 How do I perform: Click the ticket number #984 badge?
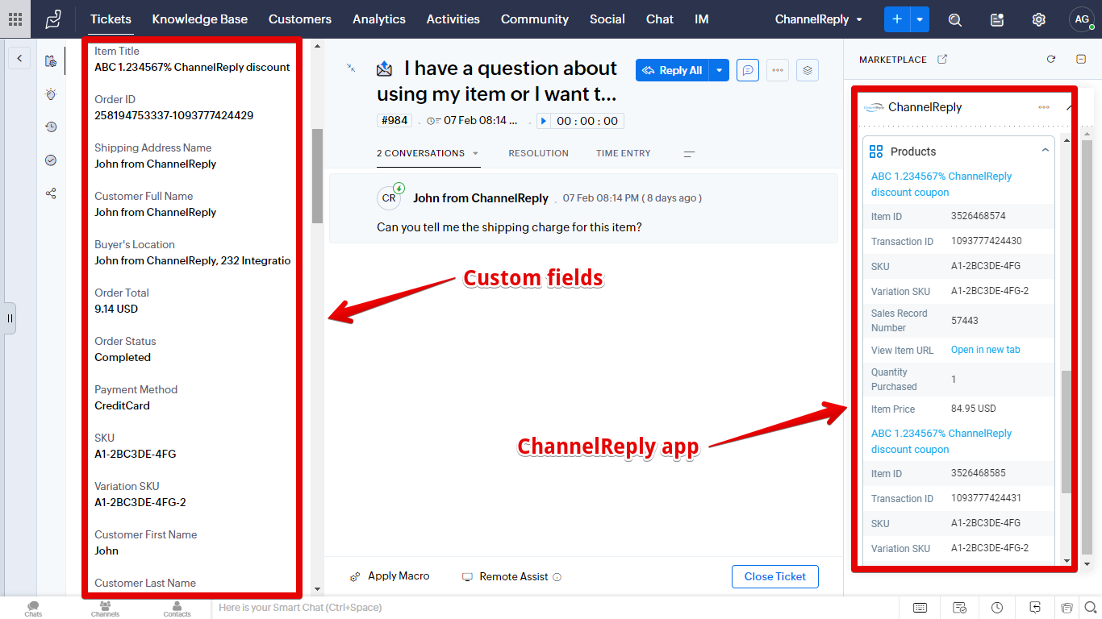tap(394, 121)
